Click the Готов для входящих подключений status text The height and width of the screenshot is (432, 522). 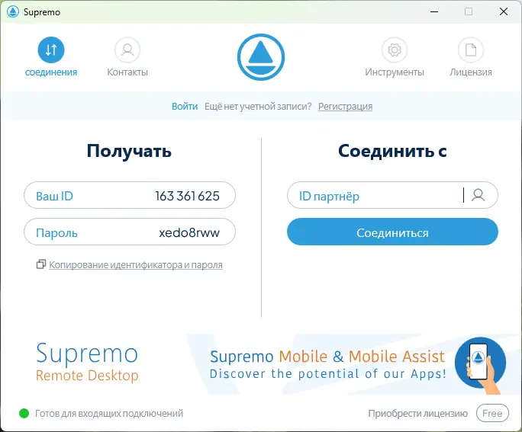tap(109, 414)
